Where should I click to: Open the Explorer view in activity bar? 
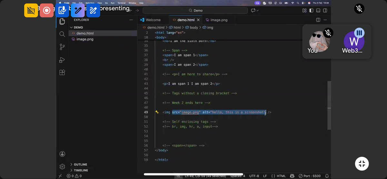pos(62,22)
